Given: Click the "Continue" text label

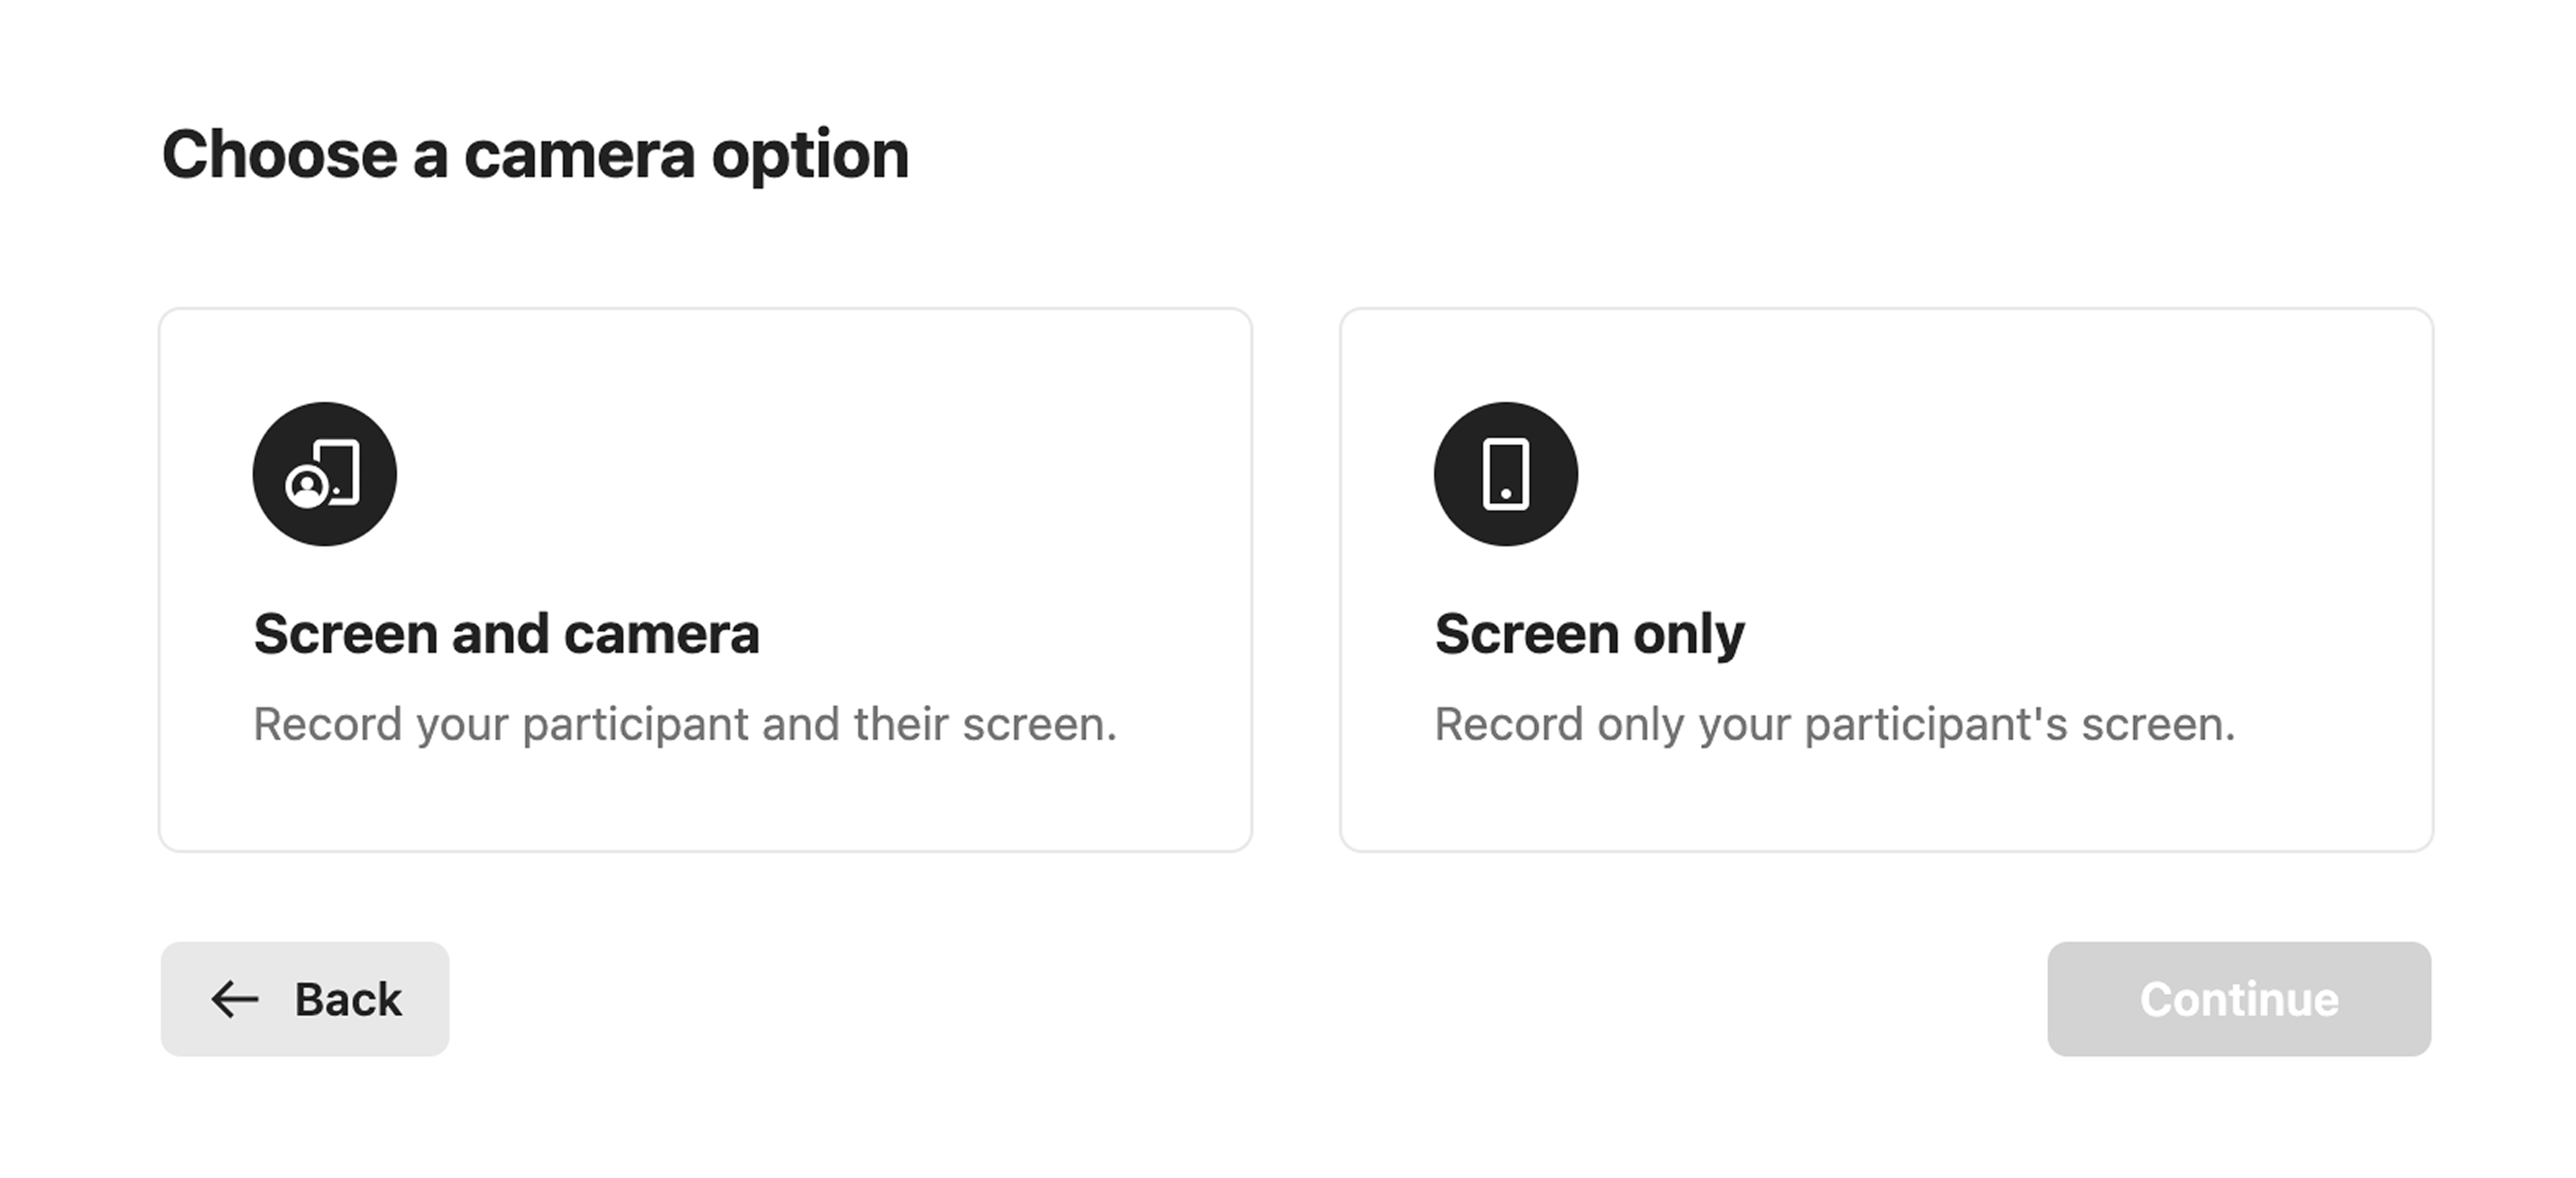Looking at the screenshot, I should (2239, 999).
